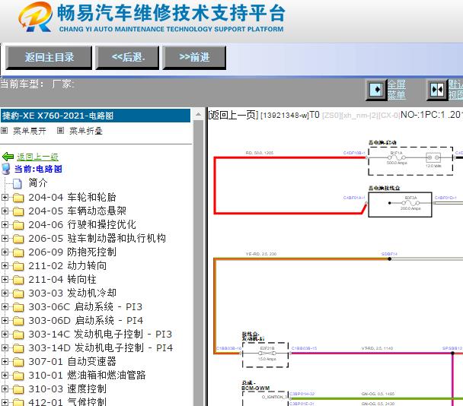Image resolution: width=463 pixels, height=406 pixels.
Task: Expand 206-05 驻车制动器和执行机构 node
Action: click(5, 238)
